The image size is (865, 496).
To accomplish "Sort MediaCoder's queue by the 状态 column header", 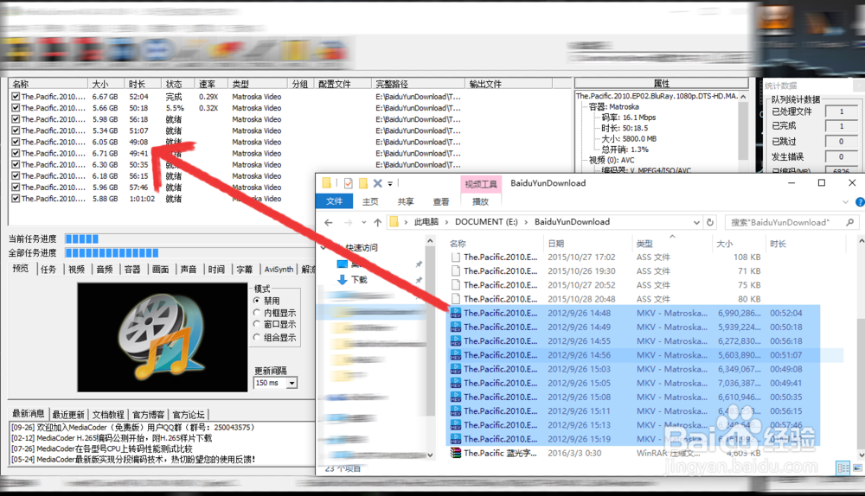I will pos(177,84).
